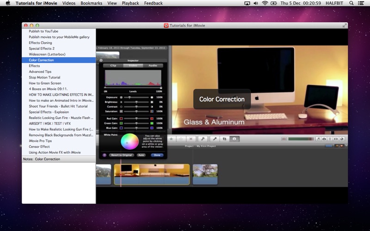Click the blue Done button
Image resolution: width=370 pixels, height=231 pixels.
coord(157,155)
